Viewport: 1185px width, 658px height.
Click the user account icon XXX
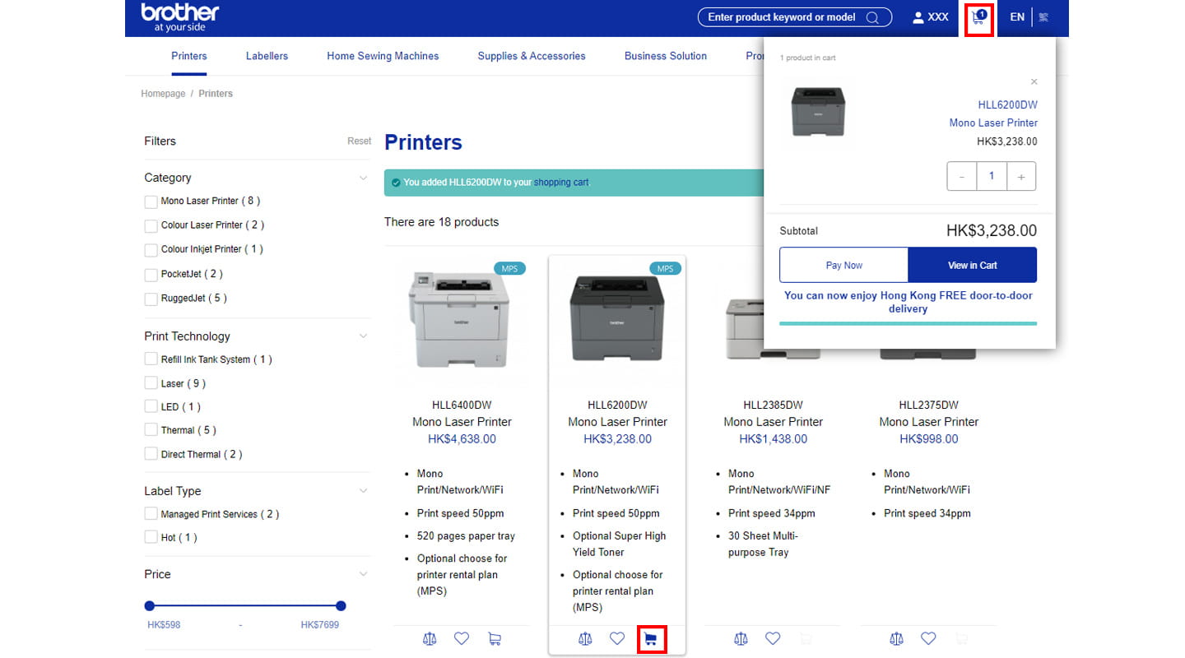(931, 17)
